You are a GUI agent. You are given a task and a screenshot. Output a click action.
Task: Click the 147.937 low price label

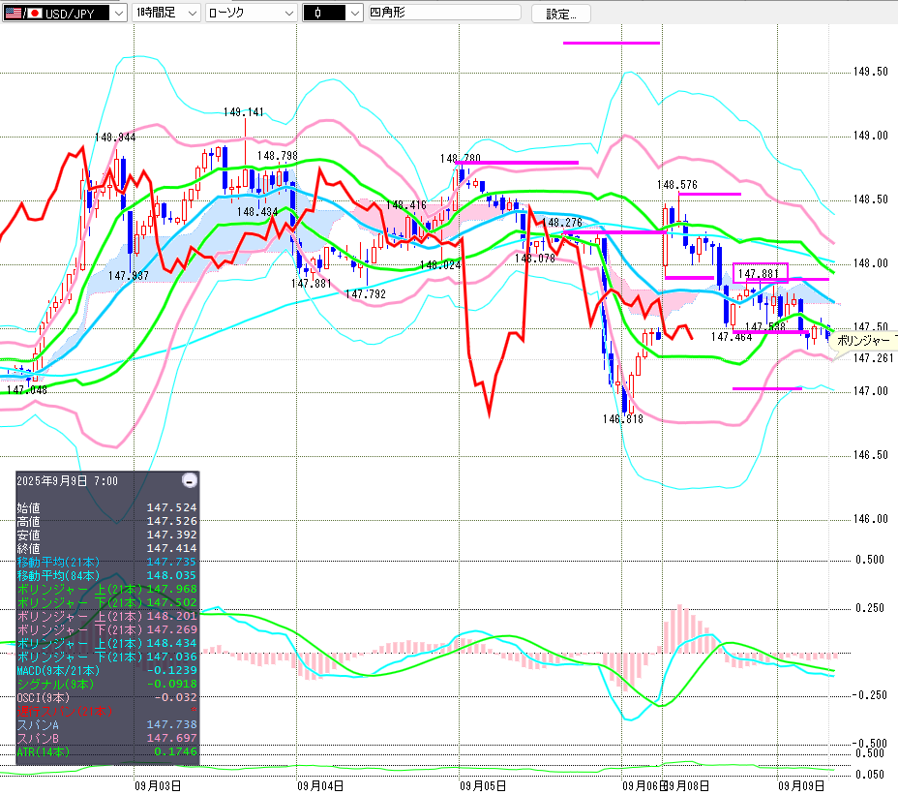(129, 276)
